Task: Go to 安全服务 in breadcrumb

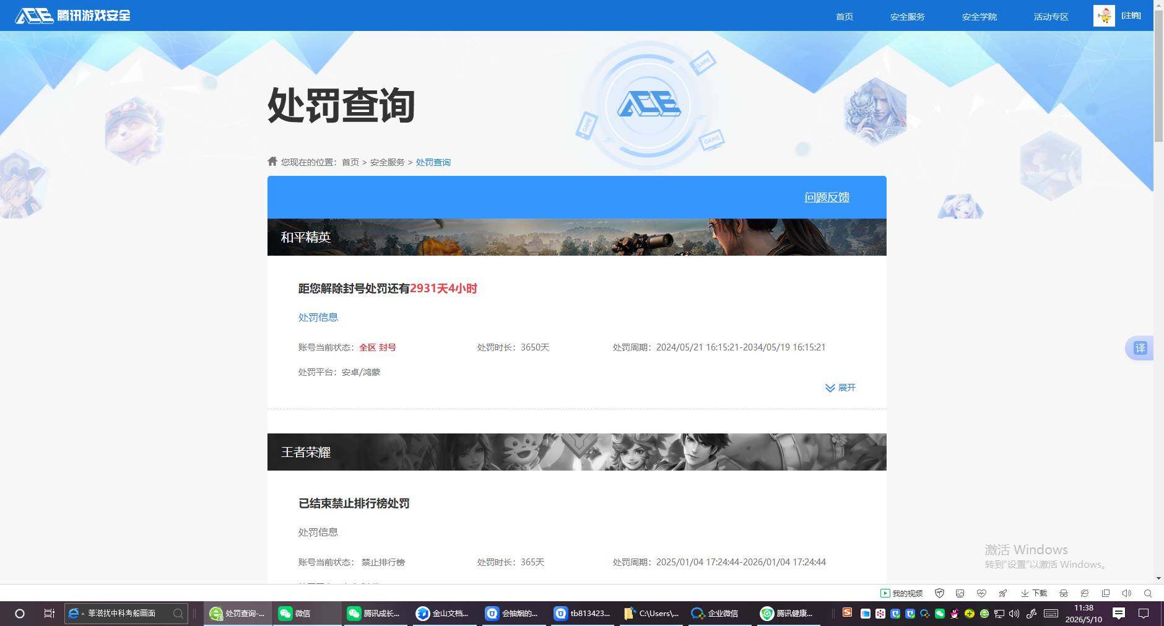Action: coord(388,162)
